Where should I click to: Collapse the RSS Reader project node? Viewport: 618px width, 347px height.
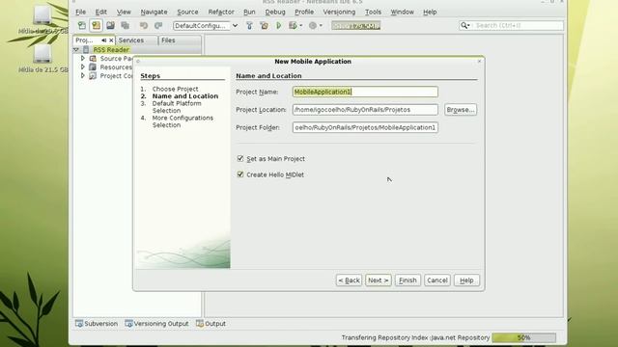point(76,49)
